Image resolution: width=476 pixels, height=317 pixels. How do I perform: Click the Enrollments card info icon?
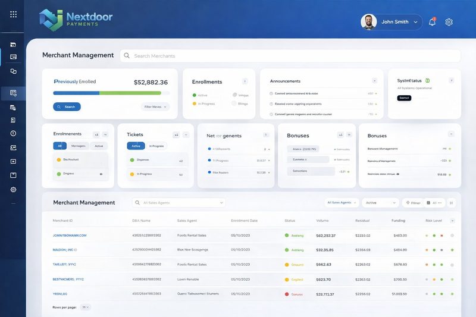(245, 81)
